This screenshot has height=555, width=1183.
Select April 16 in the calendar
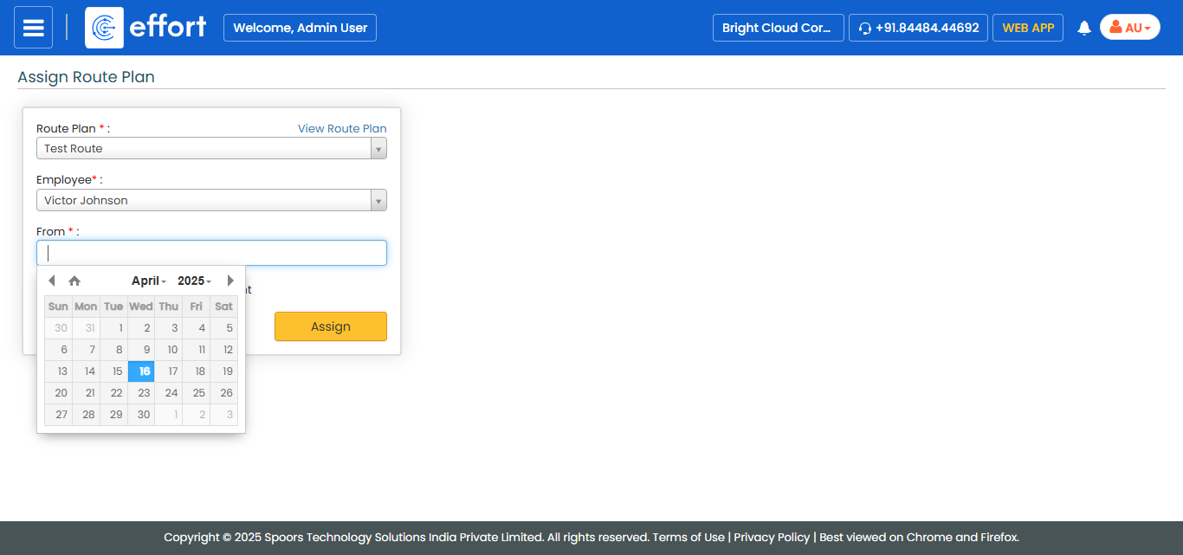(x=141, y=371)
